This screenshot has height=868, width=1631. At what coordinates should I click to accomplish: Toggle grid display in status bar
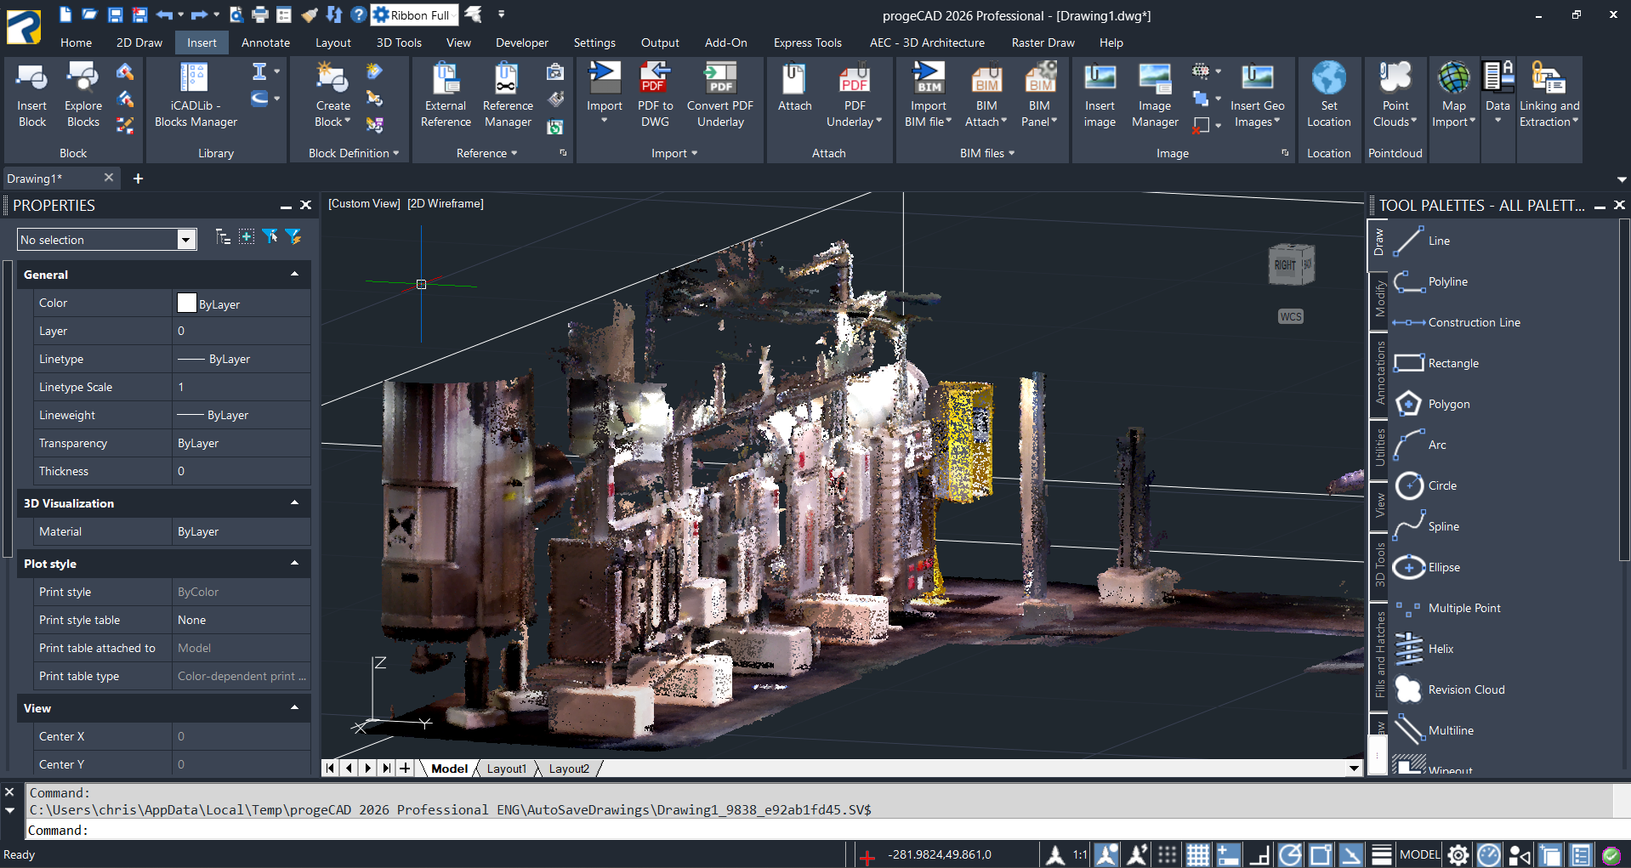(1197, 854)
